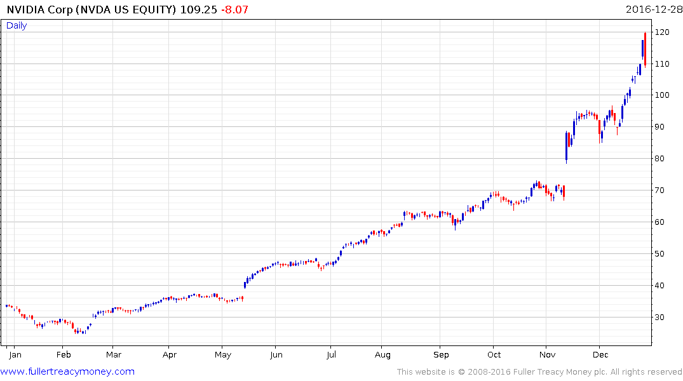Select the 100 y-axis price label
The image size is (683, 381).
point(662,95)
